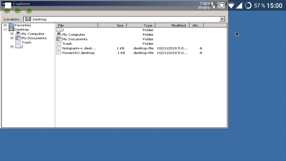The height and width of the screenshot is (161, 286).
Task: Select My Computer icon in file list
Action: [59, 34]
